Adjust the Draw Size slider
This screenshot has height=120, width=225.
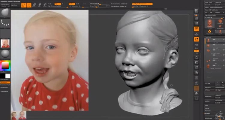pyautogui.click(x=97, y=6)
